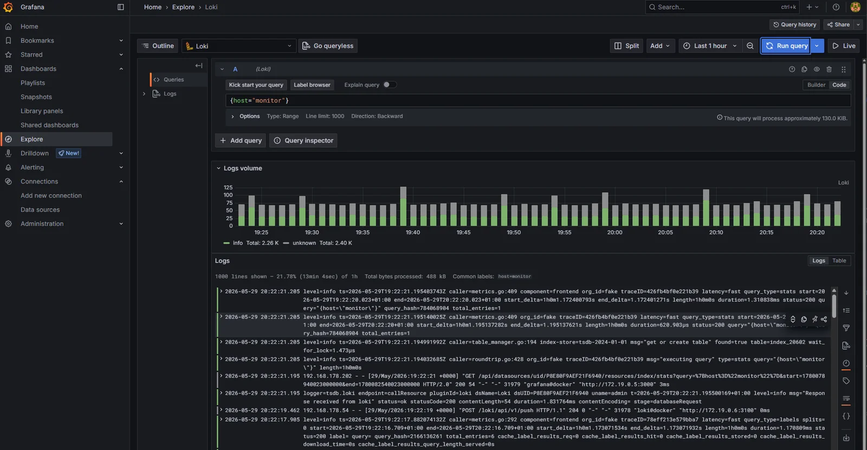The width and height of the screenshot is (867, 450).
Task: Open Alerting in the sidebar
Action: tap(32, 167)
